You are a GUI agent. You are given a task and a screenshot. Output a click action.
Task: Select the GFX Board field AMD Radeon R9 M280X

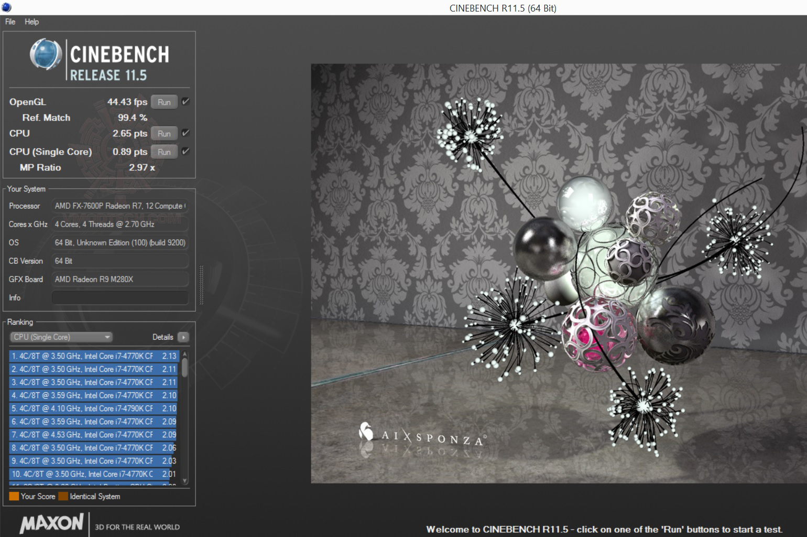[120, 280]
